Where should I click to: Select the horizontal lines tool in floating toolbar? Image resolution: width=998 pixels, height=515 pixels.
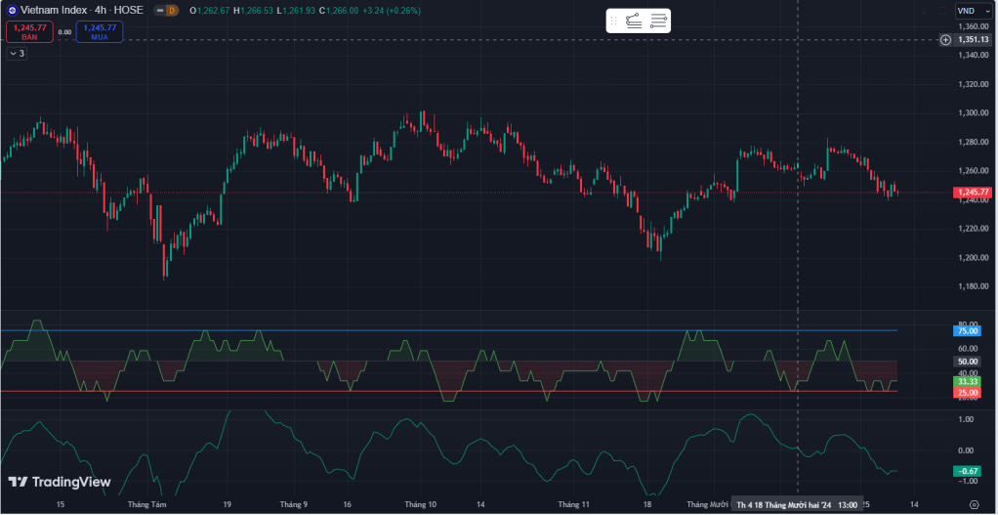pyautogui.click(x=658, y=21)
